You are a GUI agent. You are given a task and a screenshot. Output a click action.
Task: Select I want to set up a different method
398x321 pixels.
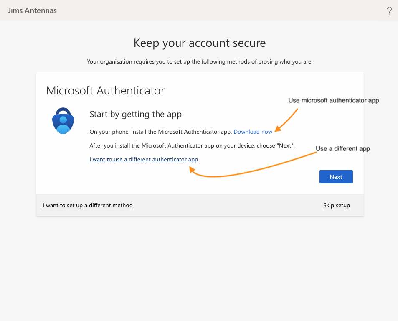[x=88, y=205]
